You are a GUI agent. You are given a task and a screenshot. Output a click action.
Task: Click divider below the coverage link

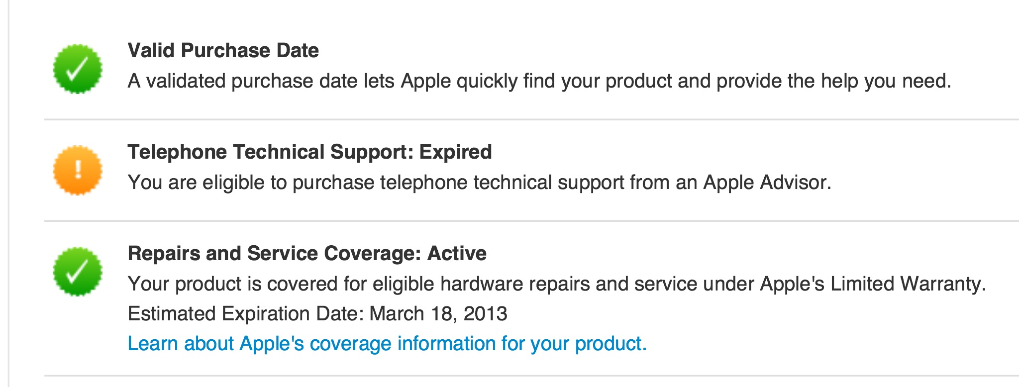click(x=531, y=376)
